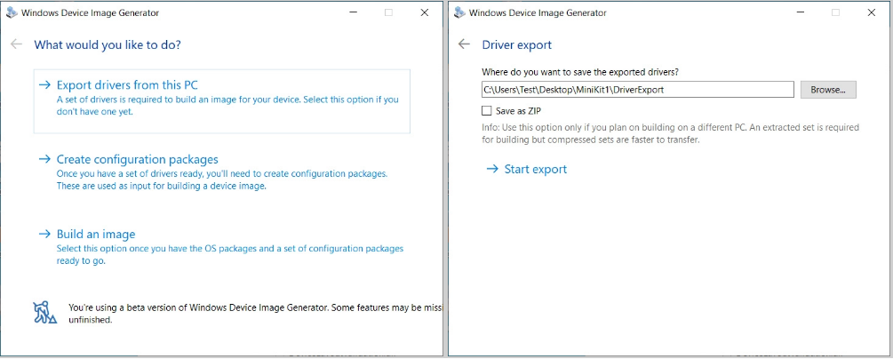This screenshot has height=359, width=893.
Task: Click the 'Driver export' heading
Action: pyautogui.click(x=517, y=44)
